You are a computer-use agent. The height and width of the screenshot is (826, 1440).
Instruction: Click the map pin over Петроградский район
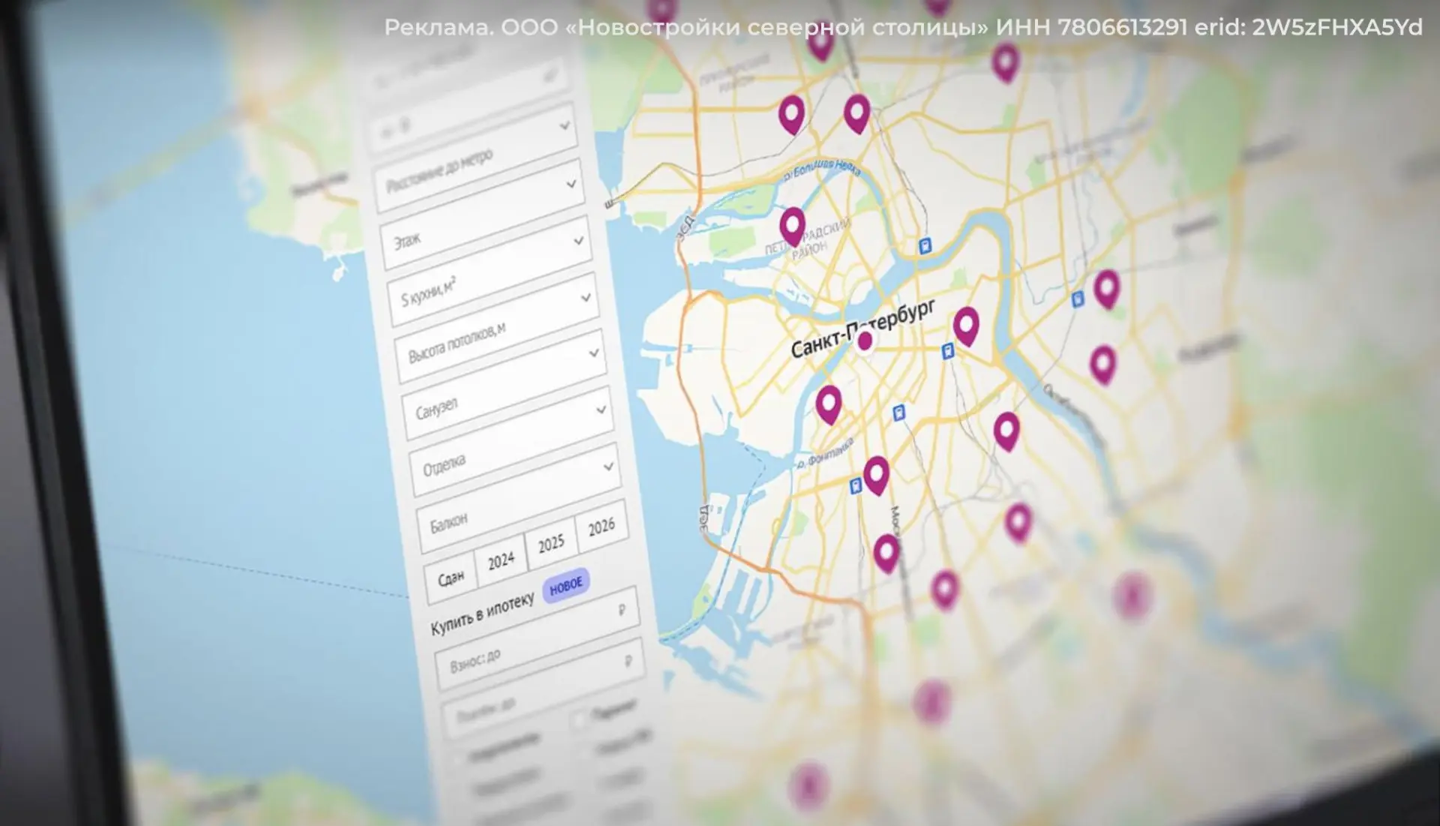[792, 226]
